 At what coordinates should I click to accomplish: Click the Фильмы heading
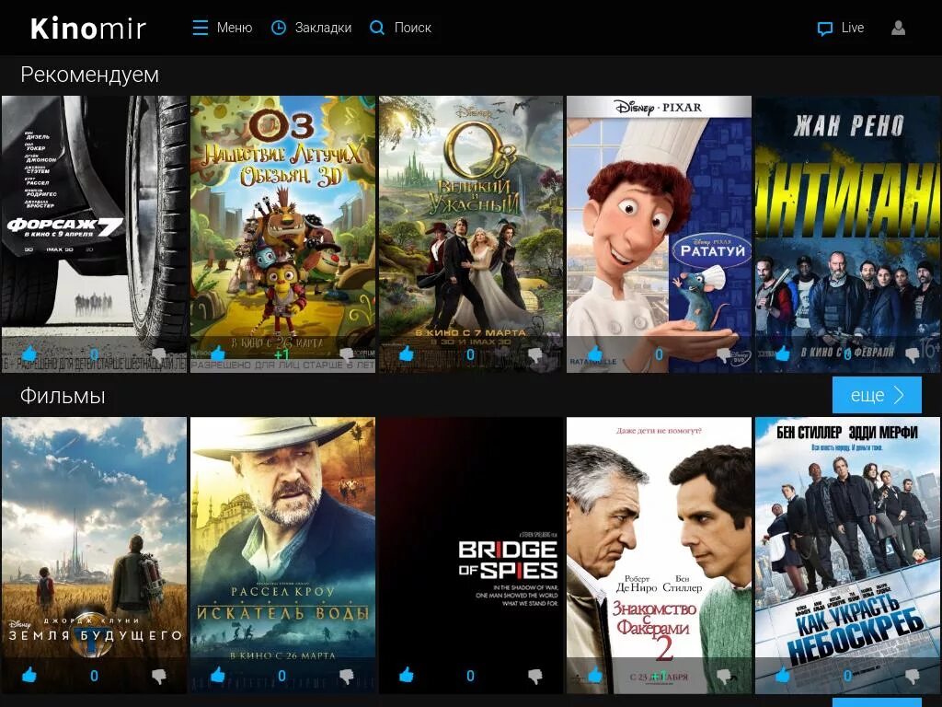[x=63, y=396]
